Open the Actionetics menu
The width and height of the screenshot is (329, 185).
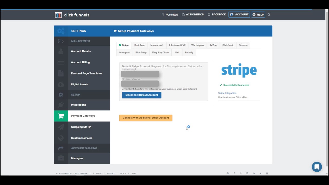click(193, 15)
